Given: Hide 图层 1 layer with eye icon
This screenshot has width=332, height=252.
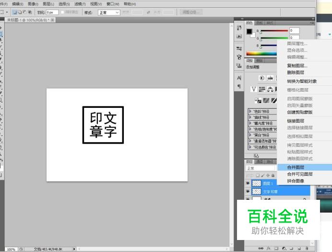Looking at the screenshot, I should [248, 183].
